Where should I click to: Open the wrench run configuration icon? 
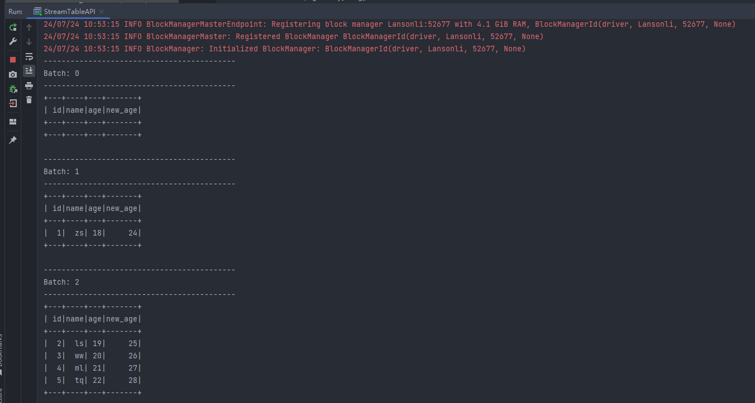pyautogui.click(x=13, y=41)
